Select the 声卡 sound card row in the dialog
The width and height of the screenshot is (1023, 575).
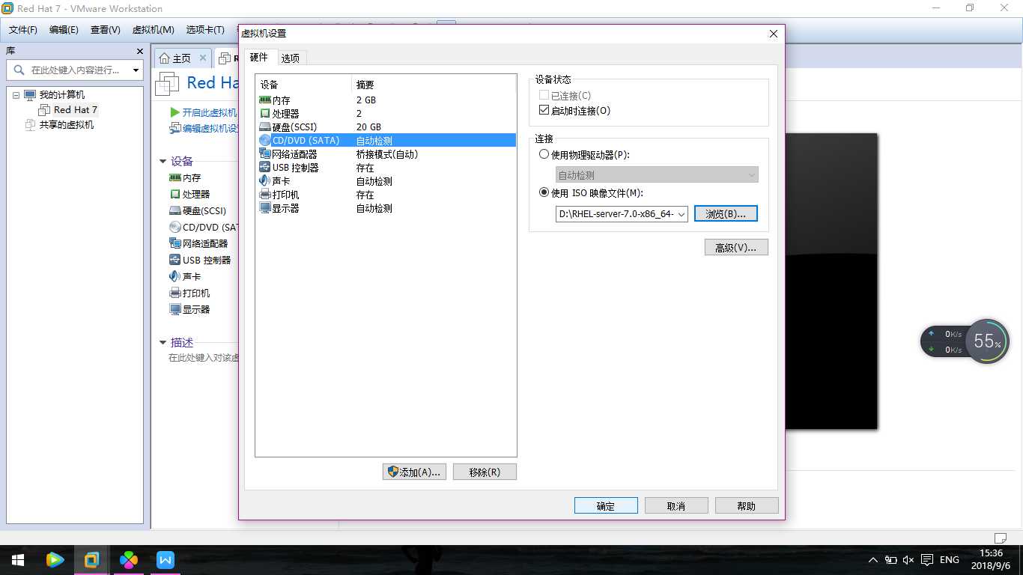click(x=386, y=181)
